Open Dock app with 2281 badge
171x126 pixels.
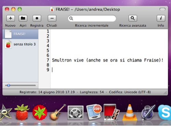pos(94,112)
